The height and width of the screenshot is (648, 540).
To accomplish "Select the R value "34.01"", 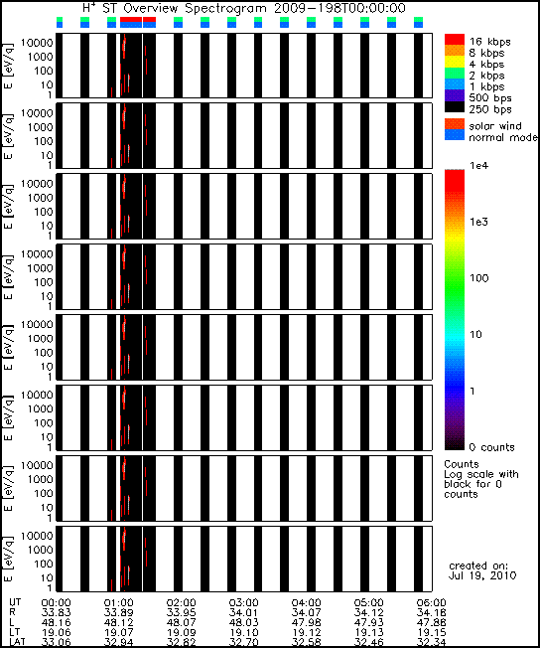I will [243, 612].
